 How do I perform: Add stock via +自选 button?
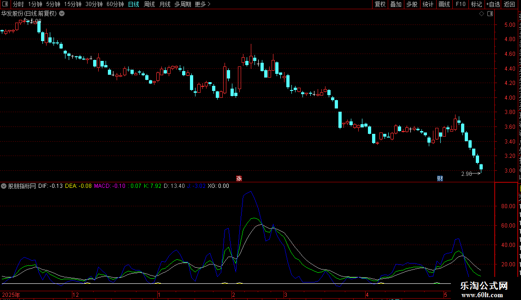tap(493, 4)
